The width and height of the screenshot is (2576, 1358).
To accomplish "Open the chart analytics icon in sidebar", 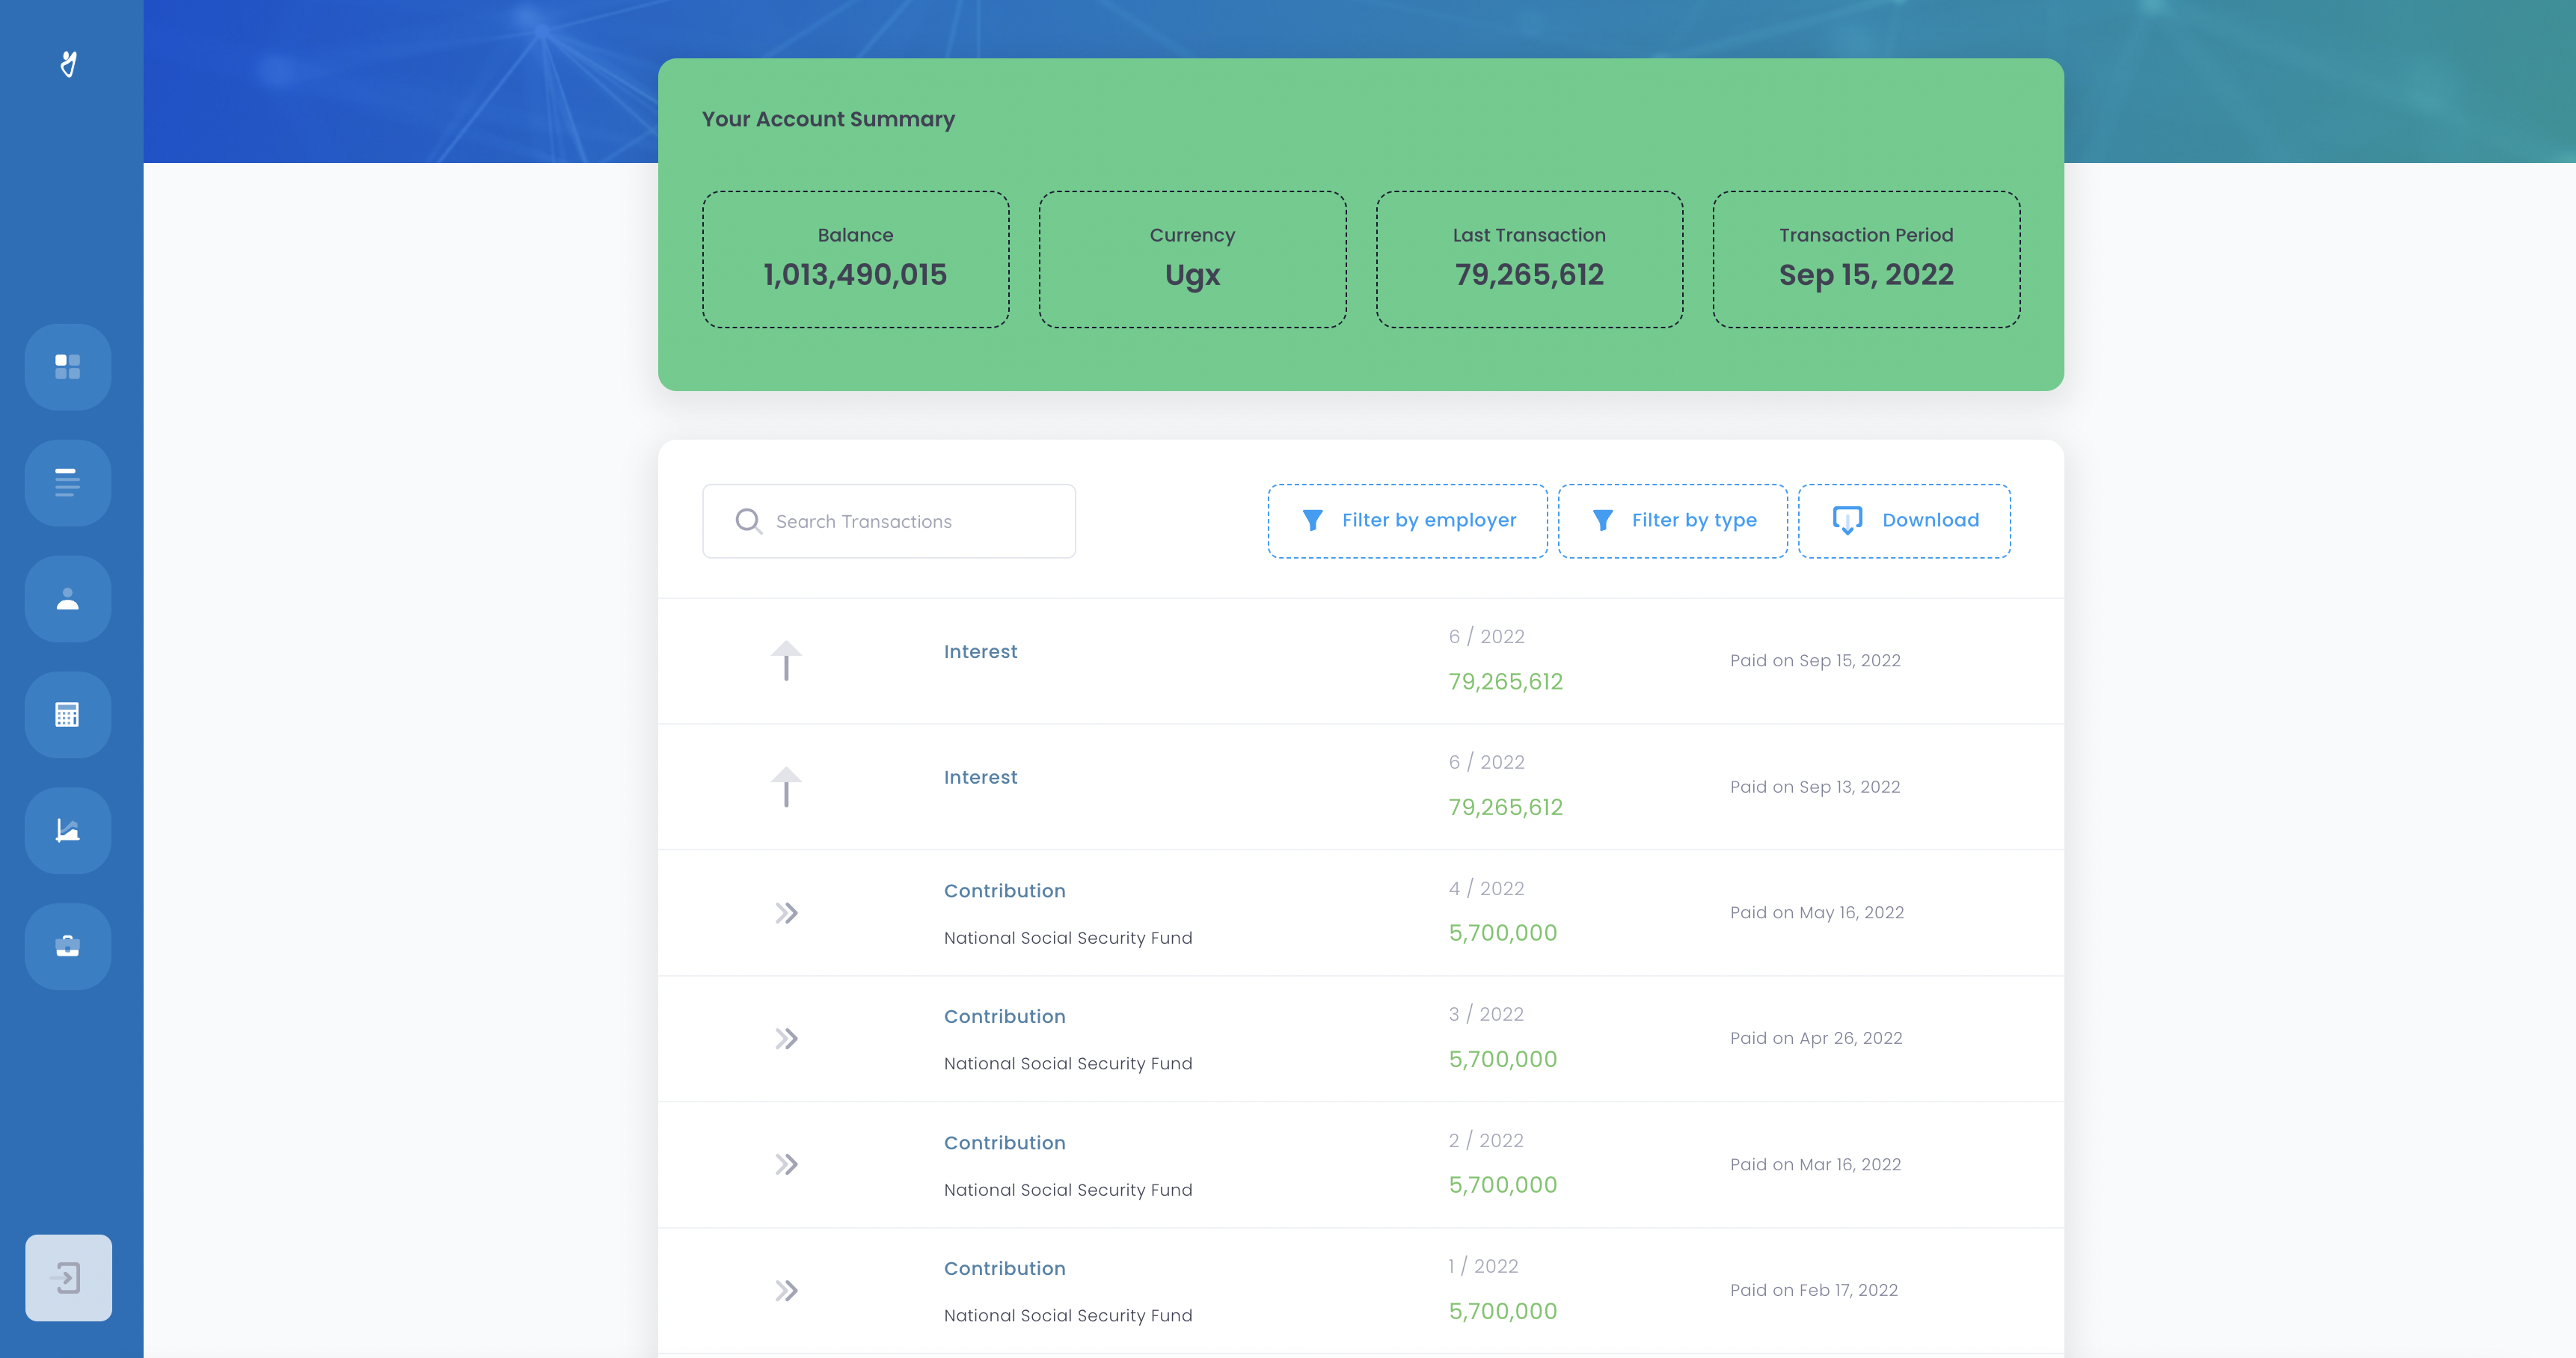I will click(67, 830).
